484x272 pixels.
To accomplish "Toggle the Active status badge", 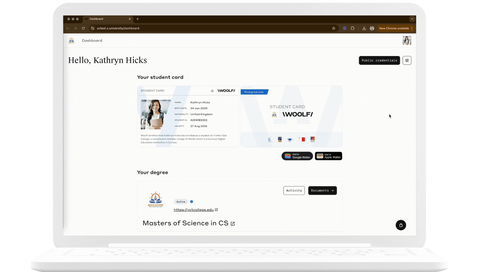I will (180, 201).
